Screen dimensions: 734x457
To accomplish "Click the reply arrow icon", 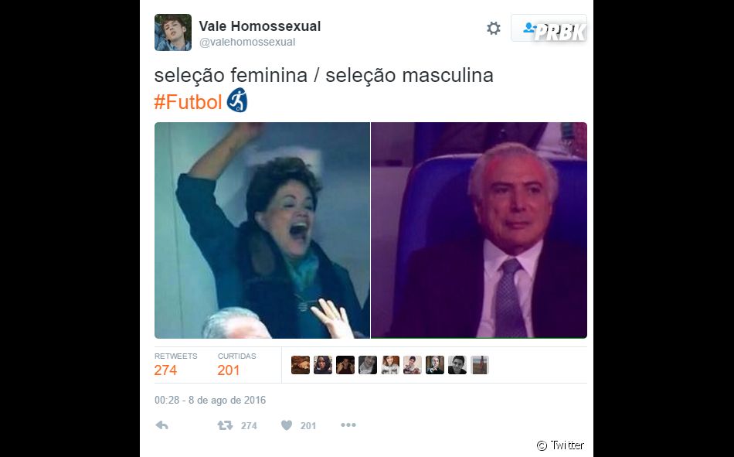I will pos(162,425).
